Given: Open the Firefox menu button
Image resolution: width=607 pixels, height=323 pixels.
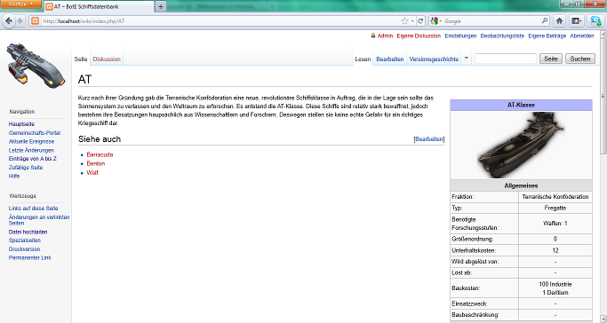Looking at the screenshot, I should click(21, 4).
